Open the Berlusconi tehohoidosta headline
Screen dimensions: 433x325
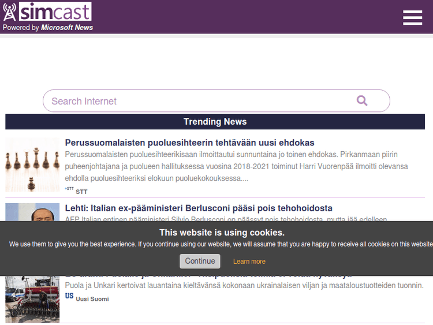199,208
